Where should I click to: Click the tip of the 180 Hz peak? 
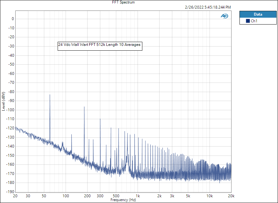pyautogui.click(x=84, y=107)
